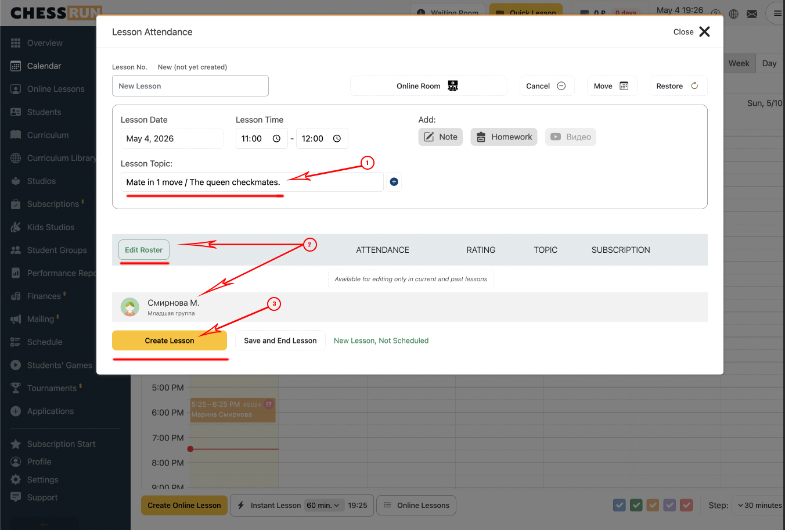Click the Edit Roster button
This screenshot has width=785, height=530.
(144, 250)
